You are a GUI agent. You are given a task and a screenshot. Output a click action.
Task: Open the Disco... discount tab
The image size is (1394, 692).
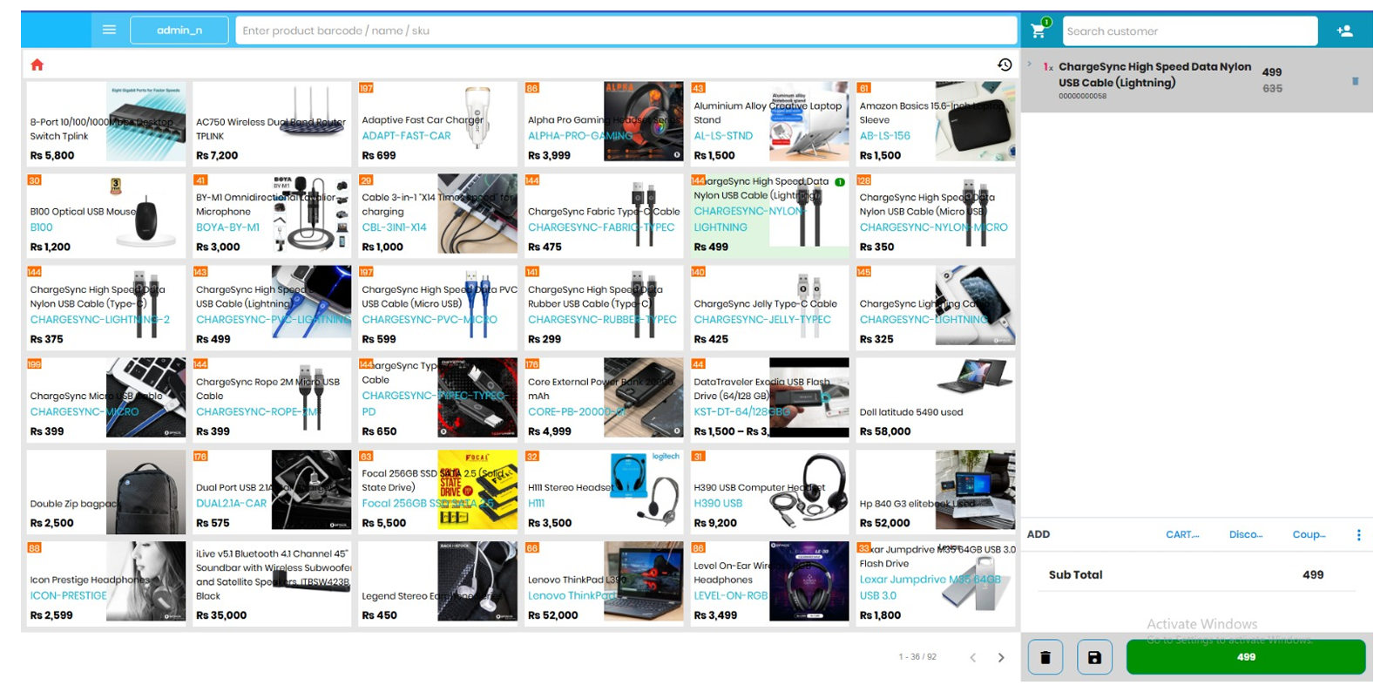[1246, 534]
